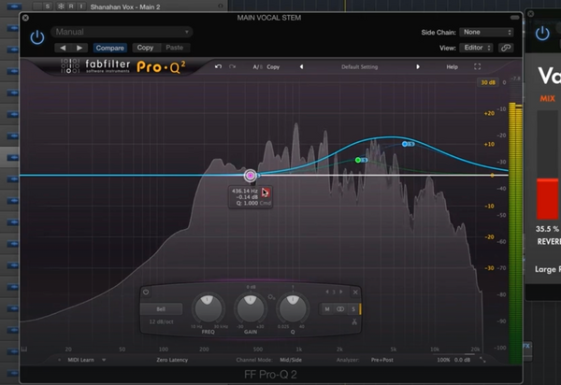
Task: Open the View Editor dropdown
Action: click(477, 48)
